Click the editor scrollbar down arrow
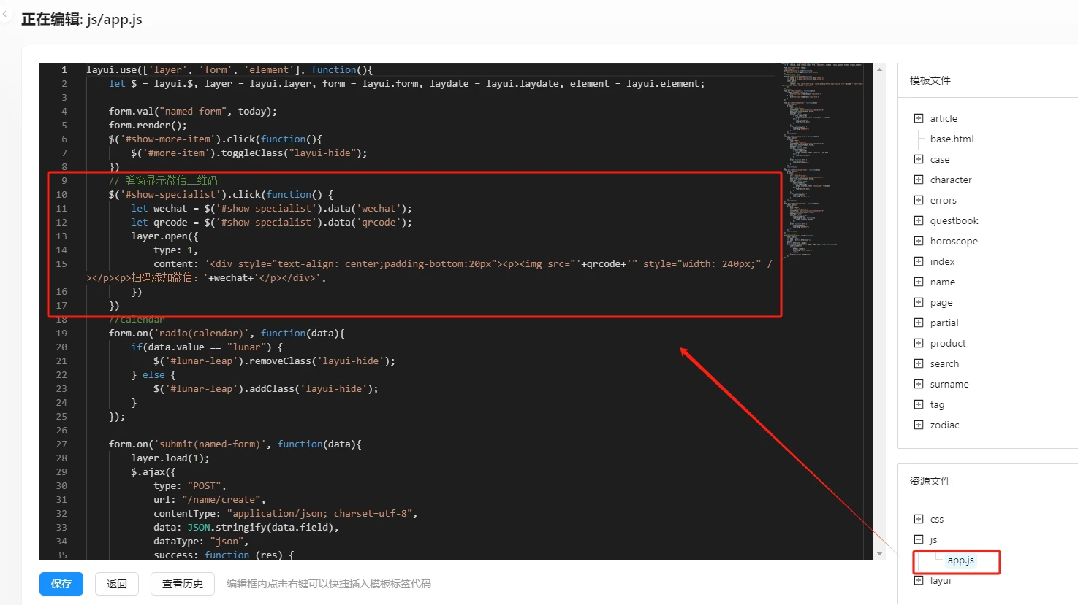 (879, 554)
